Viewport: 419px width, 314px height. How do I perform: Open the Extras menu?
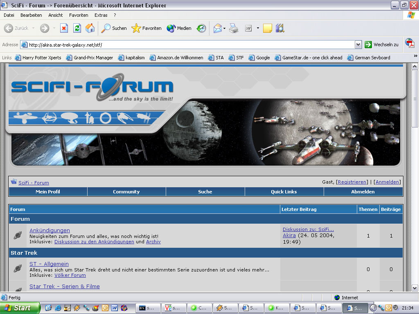coord(101,15)
